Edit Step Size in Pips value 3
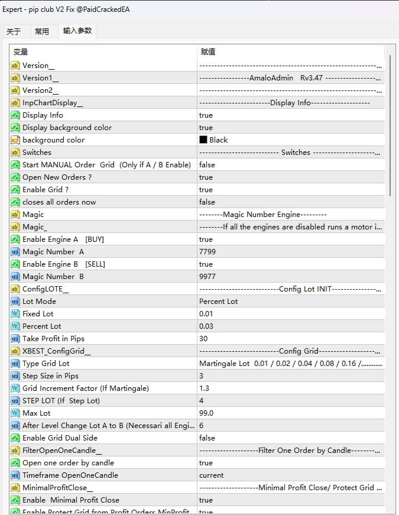The image size is (399, 515). pos(291,376)
